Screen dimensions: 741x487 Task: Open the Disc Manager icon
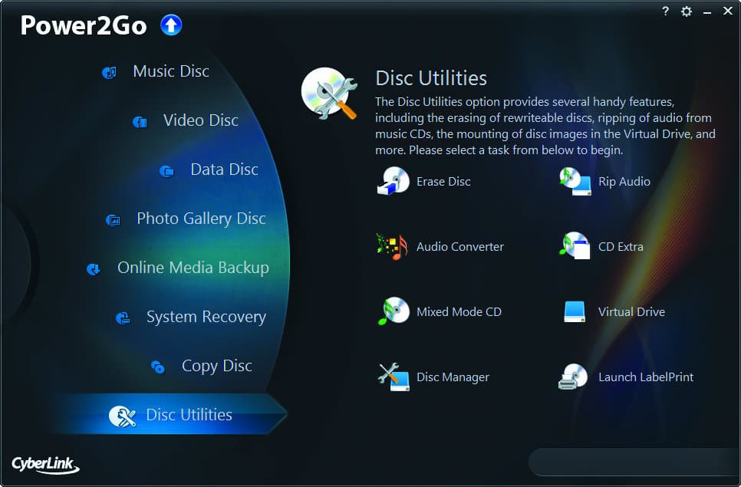(394, 377)
